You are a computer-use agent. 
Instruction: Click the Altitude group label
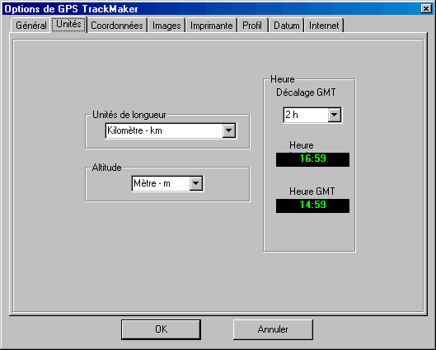point(106,168)
